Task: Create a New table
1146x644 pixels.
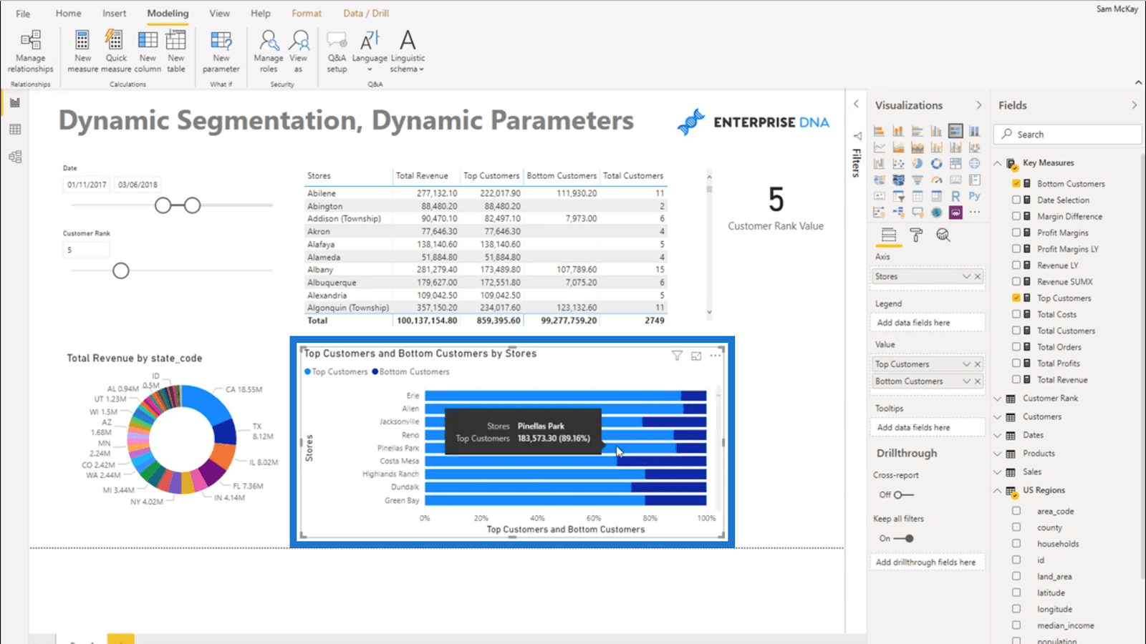Action: click(x=176, y=51)
